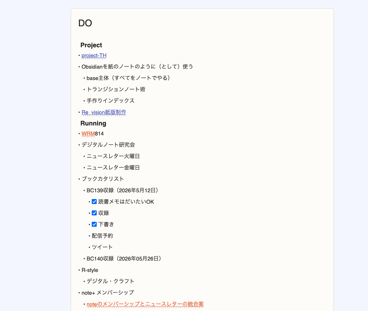The height and width of the screenshot is (311, 368).
Task: Click the Running heading
Action: (93, 123)
